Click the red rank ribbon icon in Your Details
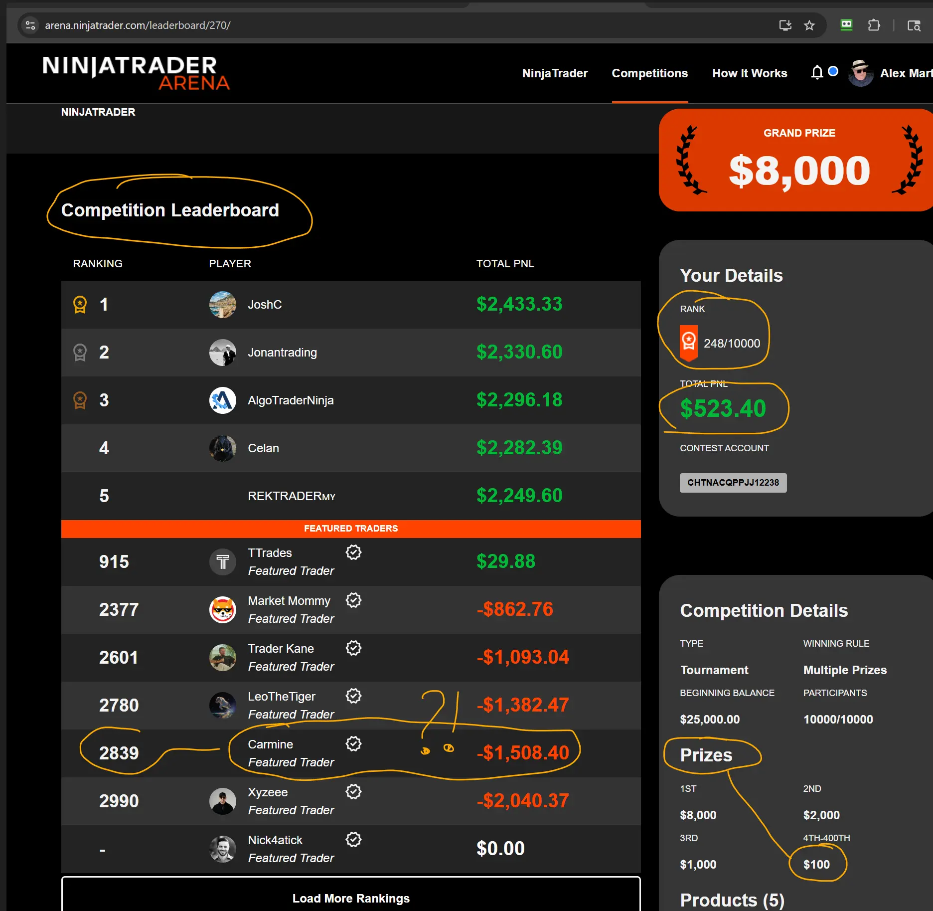Screen dimensions: 933x911 (x=689, y=343)
